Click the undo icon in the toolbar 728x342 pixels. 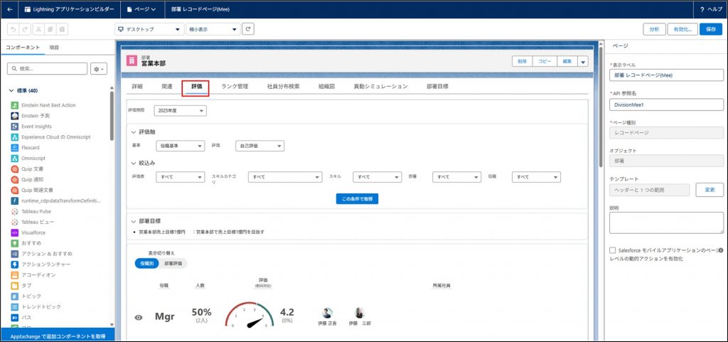tap(13, 29)
